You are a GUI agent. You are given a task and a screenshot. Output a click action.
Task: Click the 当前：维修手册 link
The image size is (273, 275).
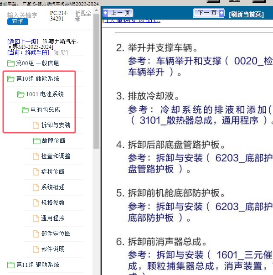point(28,52)
